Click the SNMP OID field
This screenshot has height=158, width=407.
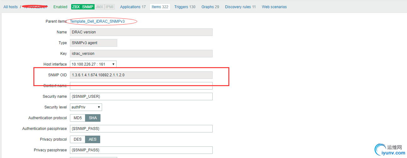click(x=141, y=75)
